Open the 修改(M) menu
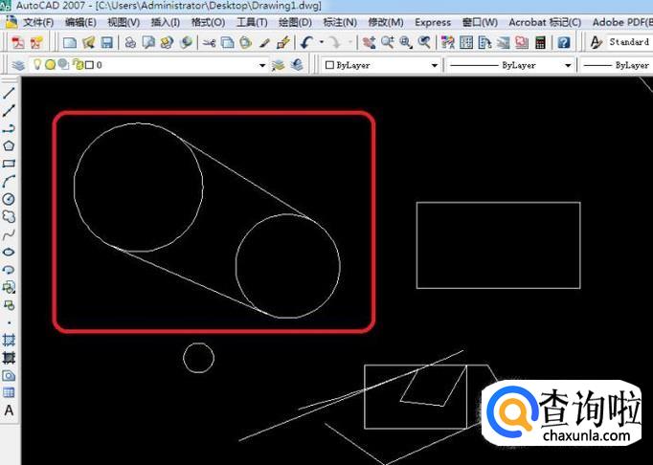Screen dimensions: 653x465 point(386,22)
